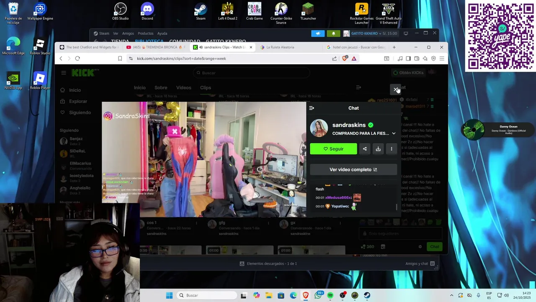This screenshot has height=302, width=536.
Task: Switch to the TREMENDA BRONCA YouTube tab
Action: click(x=155, y=47)
